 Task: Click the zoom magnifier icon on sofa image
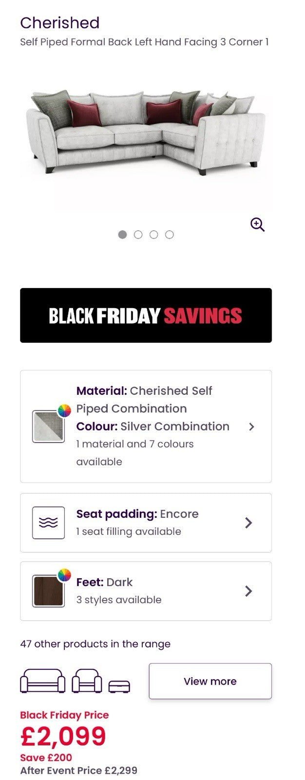[257, 224]
